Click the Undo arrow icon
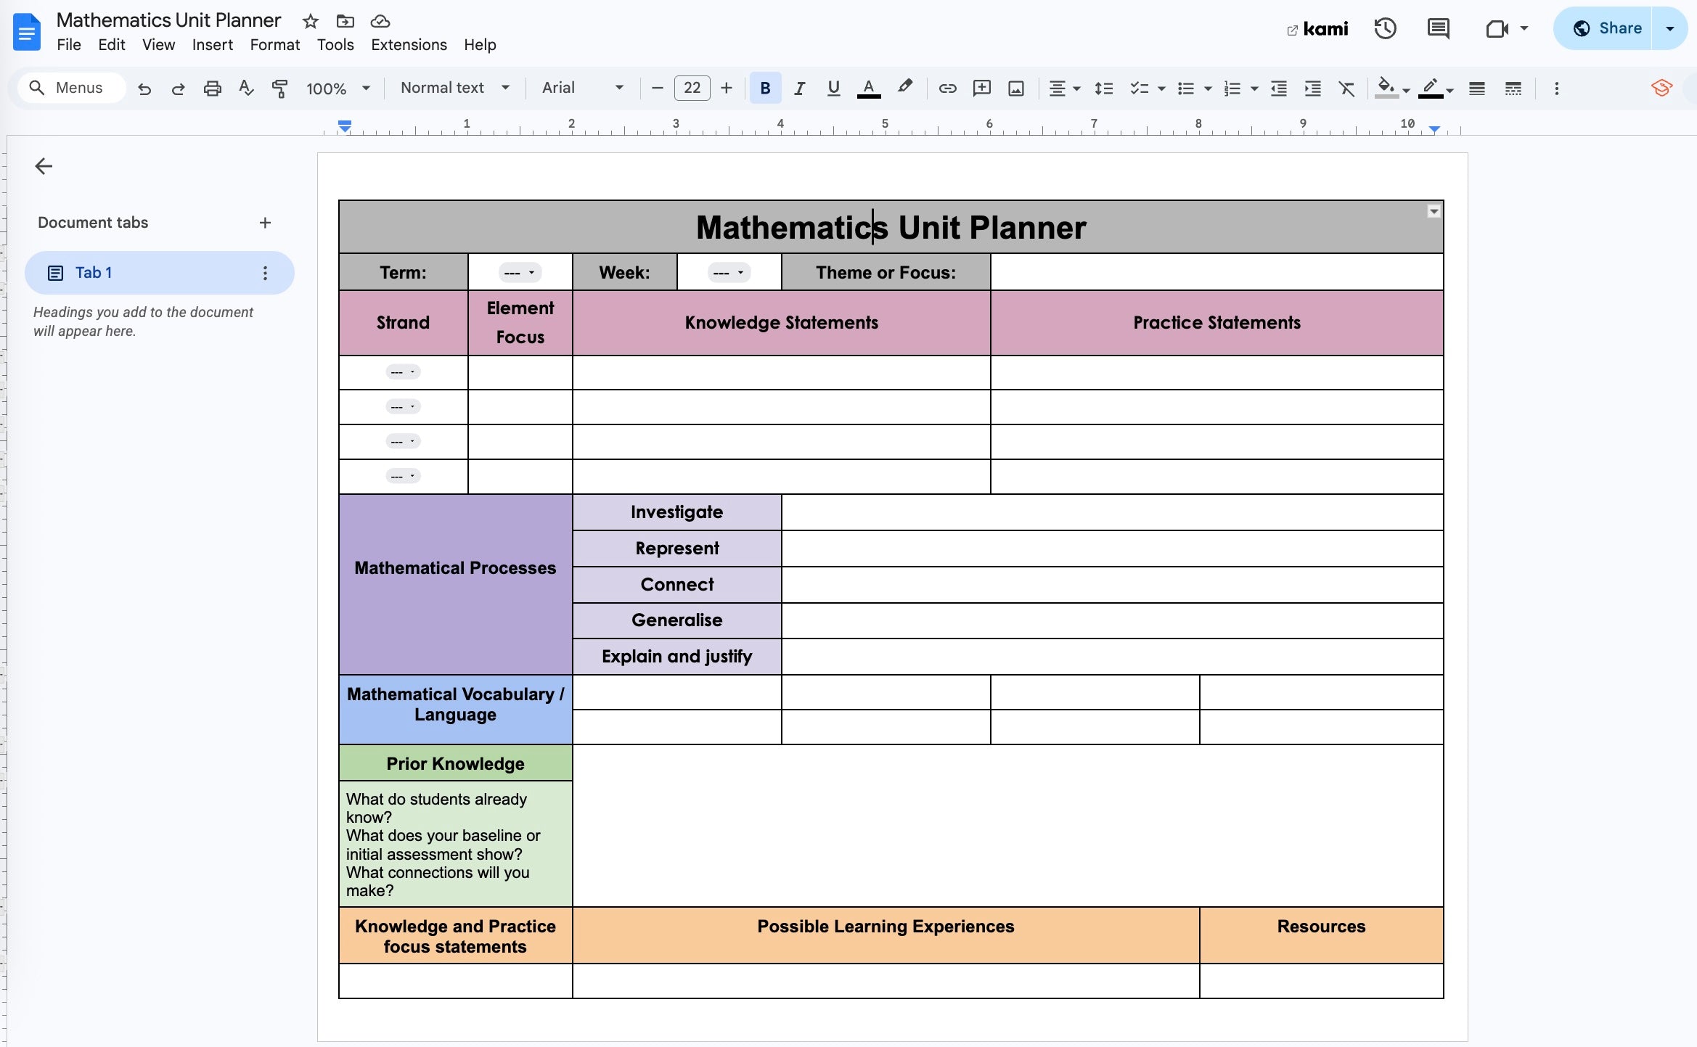The image size is (1697, 1047). 144,89
